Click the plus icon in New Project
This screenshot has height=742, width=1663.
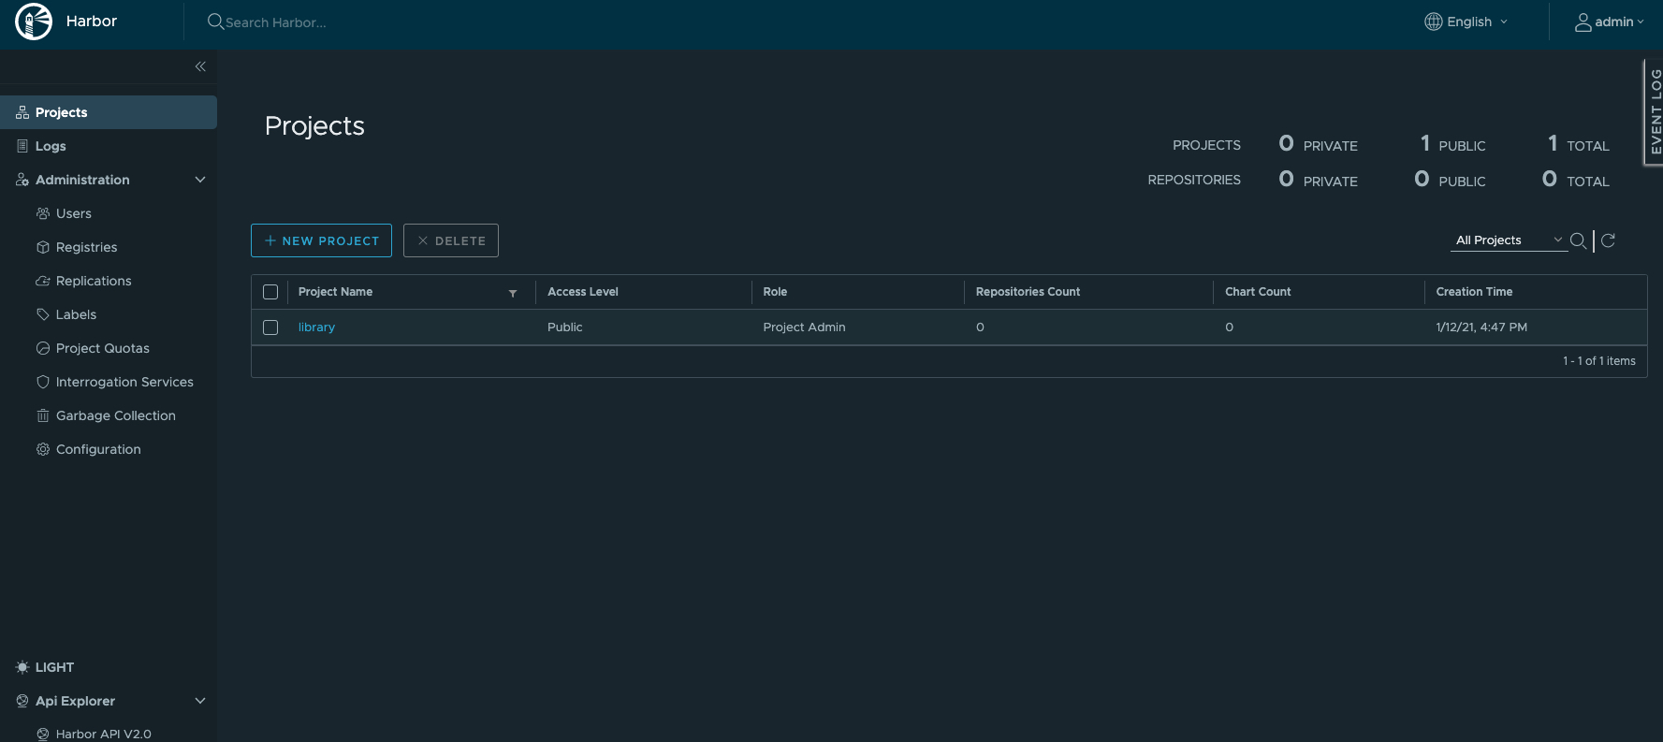point(270,240)
